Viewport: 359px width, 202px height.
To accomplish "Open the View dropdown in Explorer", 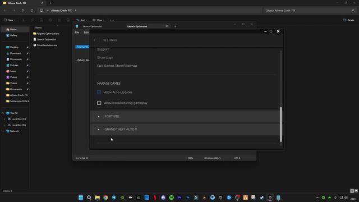I will pos(99,20).
